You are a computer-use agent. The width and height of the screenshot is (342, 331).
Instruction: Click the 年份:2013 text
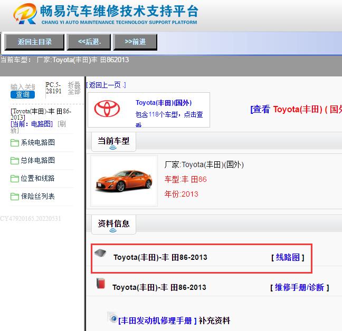click(x=181, y=194)
